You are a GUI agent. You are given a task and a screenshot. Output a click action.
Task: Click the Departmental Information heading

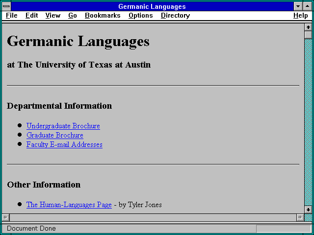point(59,106)
